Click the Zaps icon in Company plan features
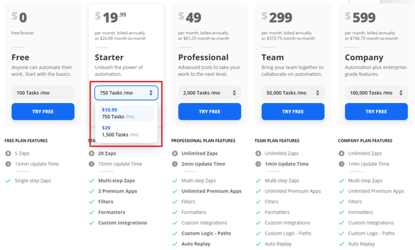Viewport: 415px width, 250px height. (x=342, y=153)
